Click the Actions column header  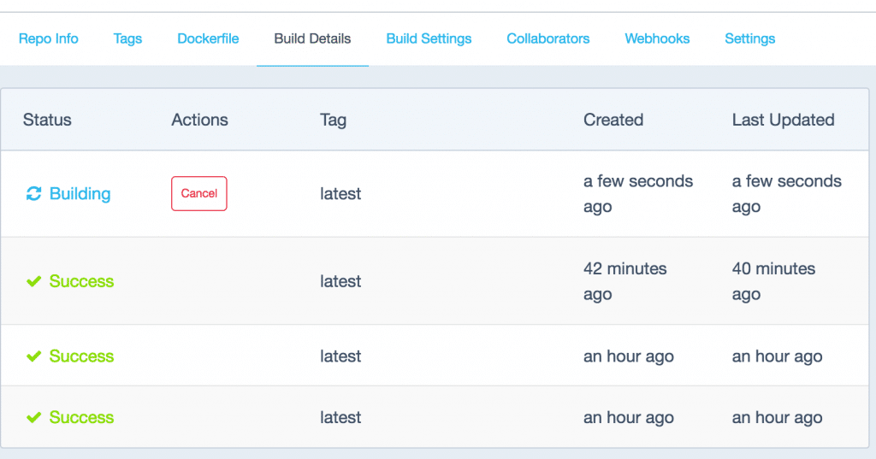199,120
